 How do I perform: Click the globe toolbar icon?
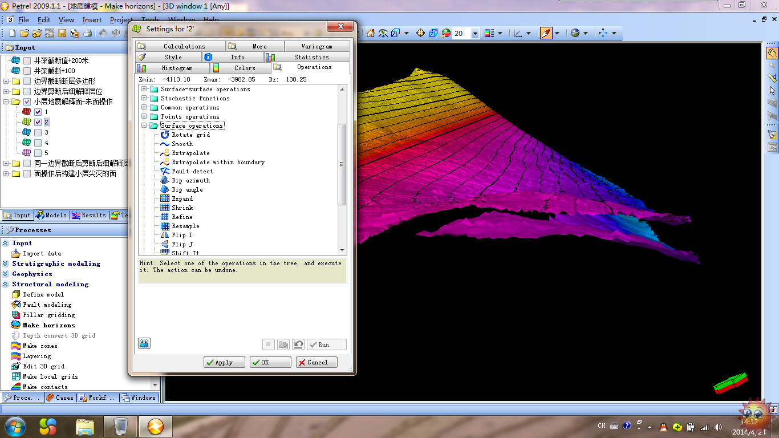point(575,33)
